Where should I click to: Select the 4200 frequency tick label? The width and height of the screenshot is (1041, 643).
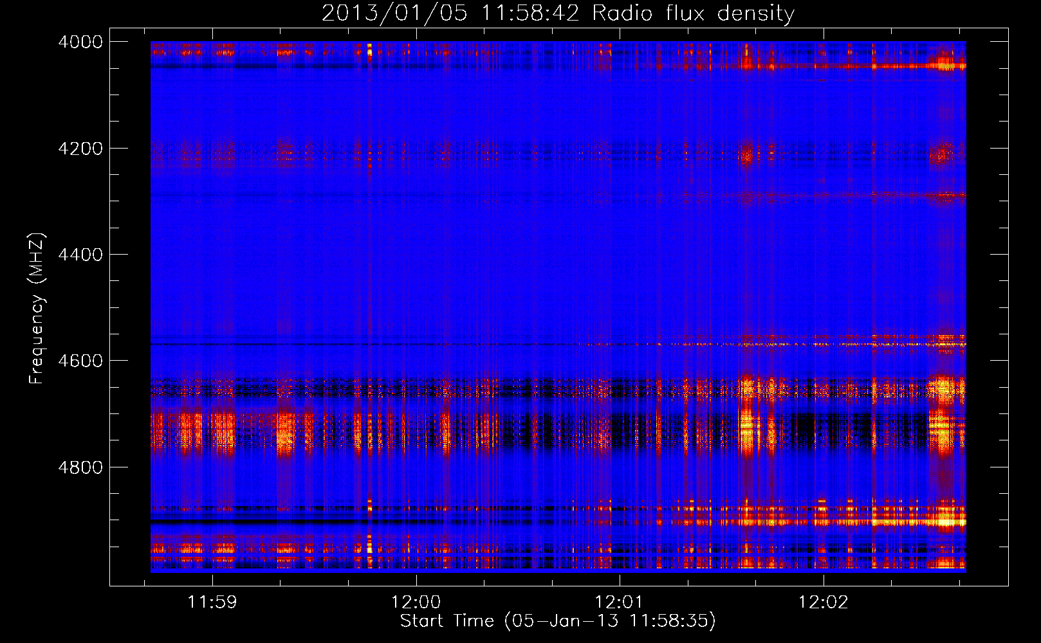tap(80, 149)
